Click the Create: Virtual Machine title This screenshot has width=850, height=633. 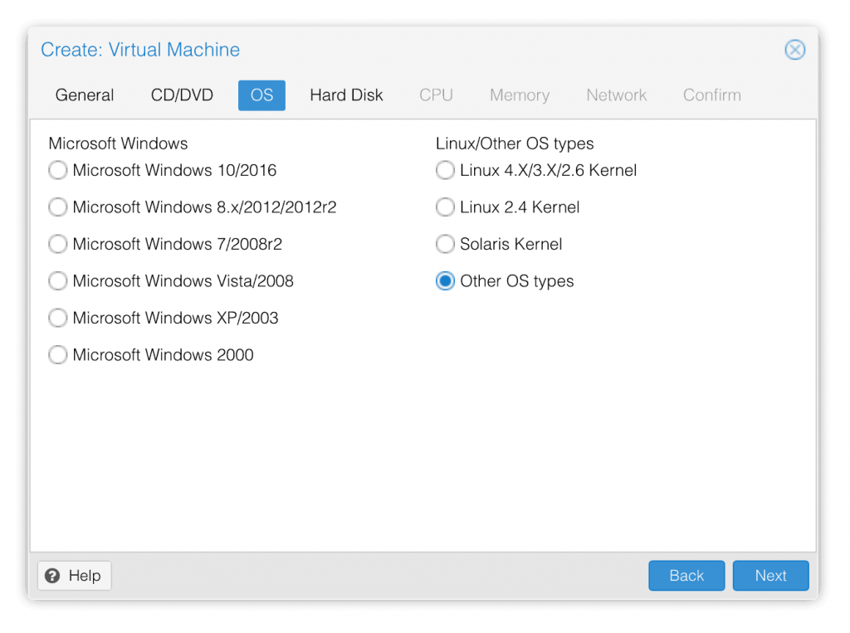[140, 50]
